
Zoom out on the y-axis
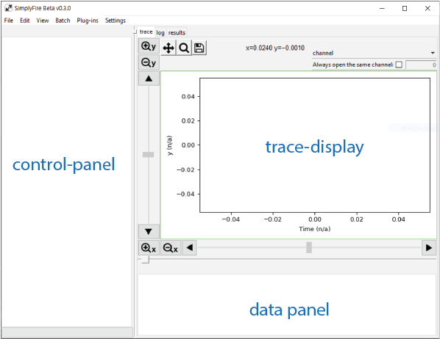tap(149, 62)
